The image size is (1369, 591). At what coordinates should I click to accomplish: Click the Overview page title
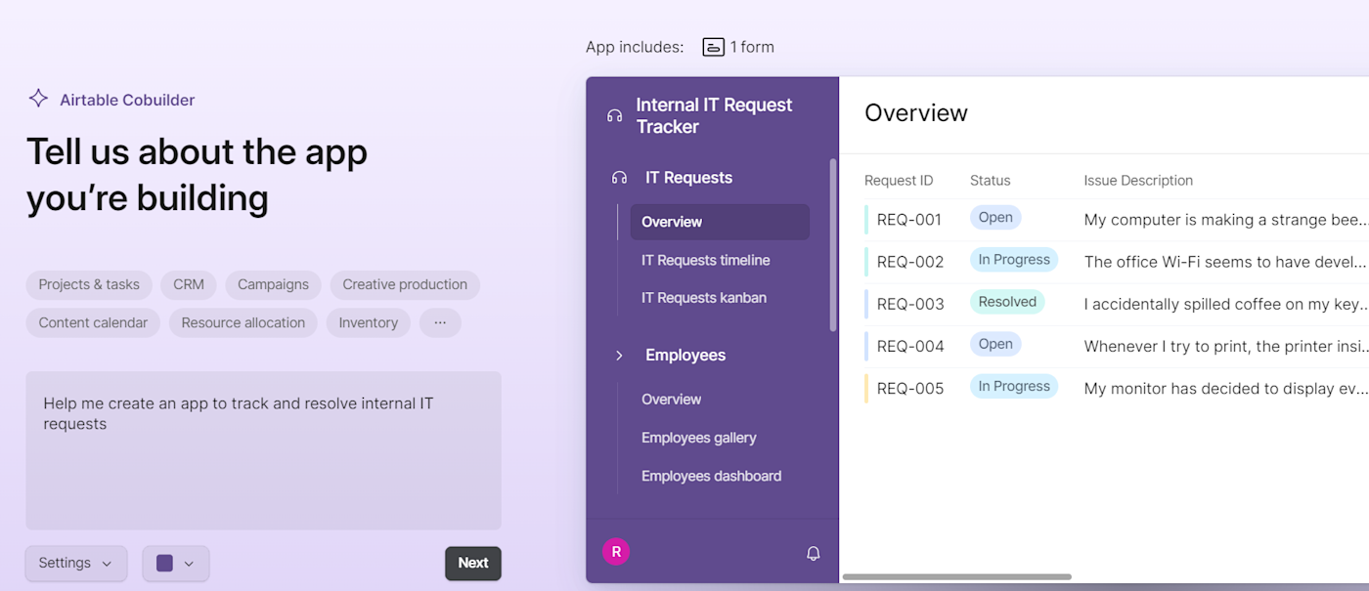click(x=916, y=113)
